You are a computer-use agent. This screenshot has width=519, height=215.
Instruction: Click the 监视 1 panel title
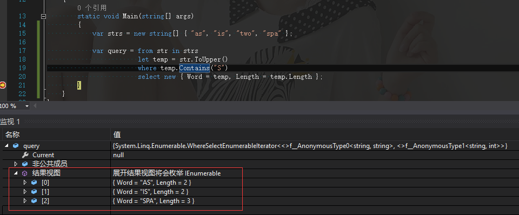[10, 122]
